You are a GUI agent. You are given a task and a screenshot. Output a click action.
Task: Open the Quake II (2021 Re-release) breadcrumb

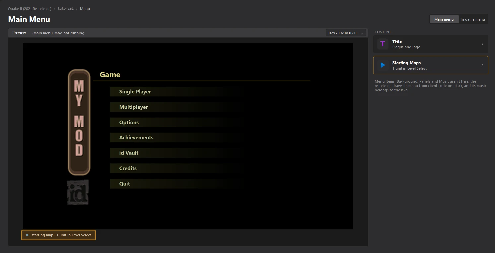pos(30,9)
